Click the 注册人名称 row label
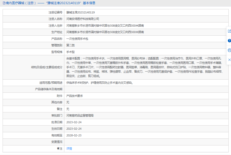 (55, 19)
